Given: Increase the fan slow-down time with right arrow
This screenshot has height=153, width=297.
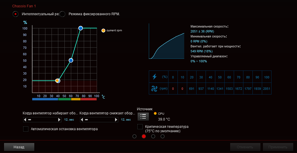Looking at the screenshot, I should [x=116, y=120].
